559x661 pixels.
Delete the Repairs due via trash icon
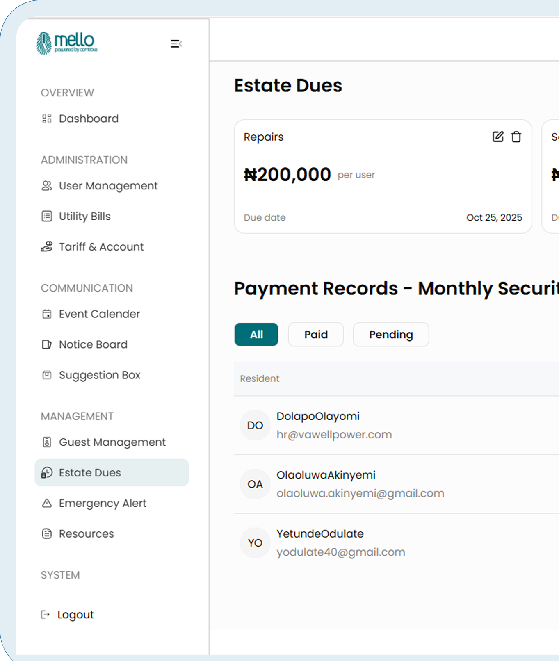click(x=516, y=137)
